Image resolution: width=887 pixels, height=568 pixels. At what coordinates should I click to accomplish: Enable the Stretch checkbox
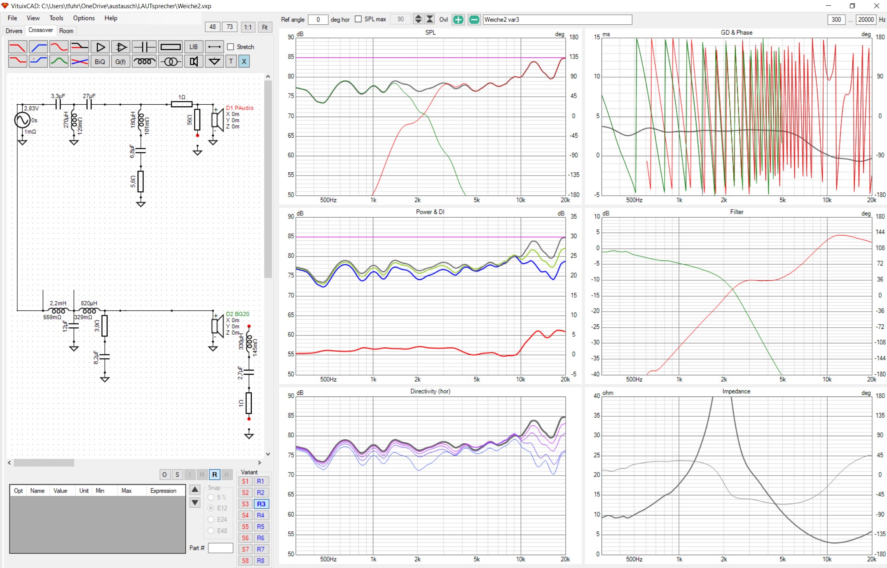point(231,47)
